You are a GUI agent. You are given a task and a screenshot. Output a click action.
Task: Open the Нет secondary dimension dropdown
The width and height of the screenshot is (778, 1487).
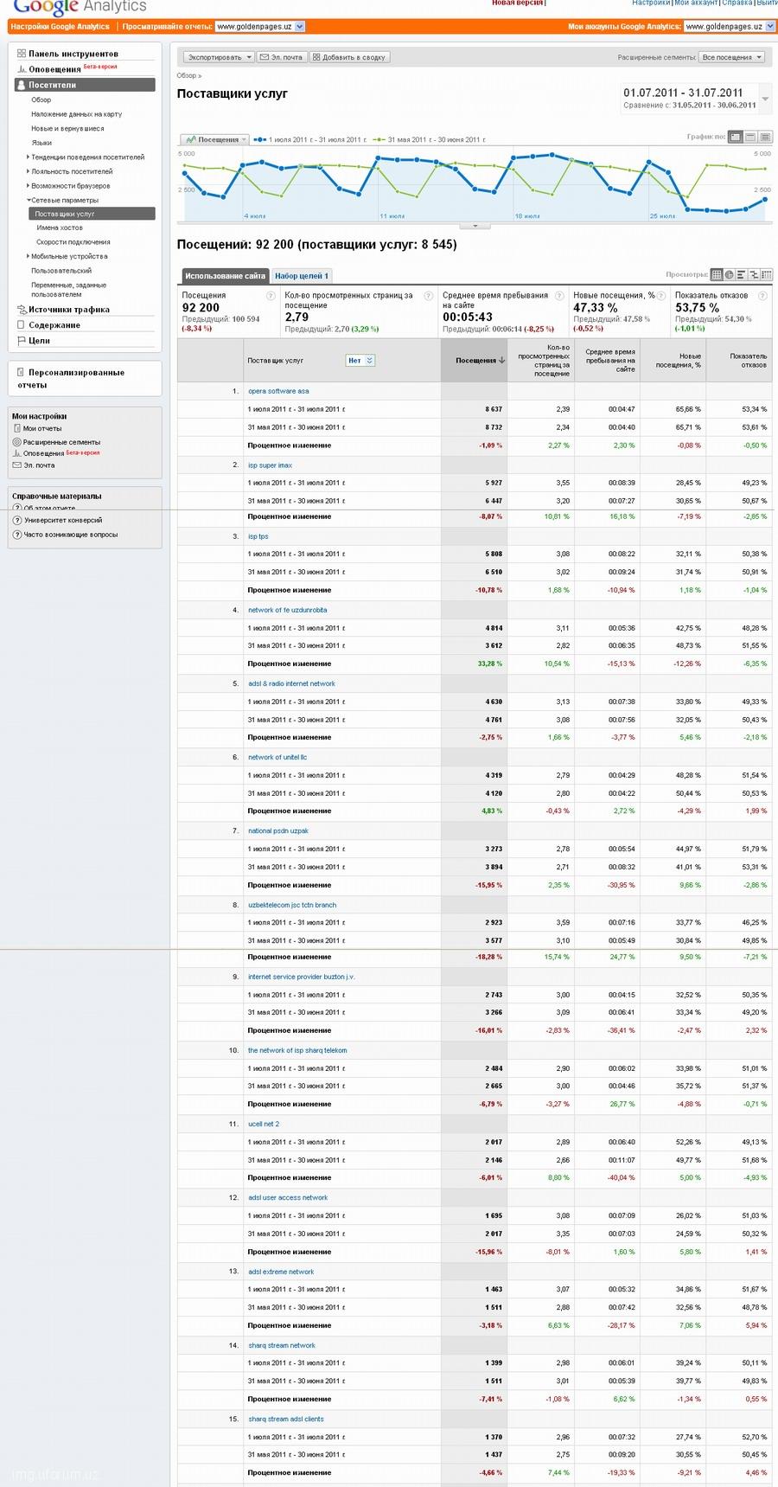point(360,361)
